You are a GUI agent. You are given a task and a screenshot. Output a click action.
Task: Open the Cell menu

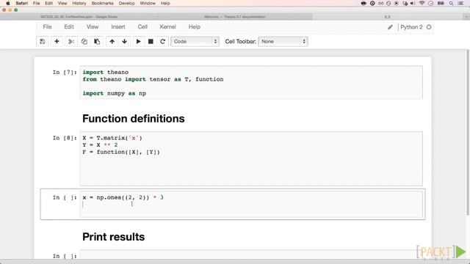click(142, 27)
